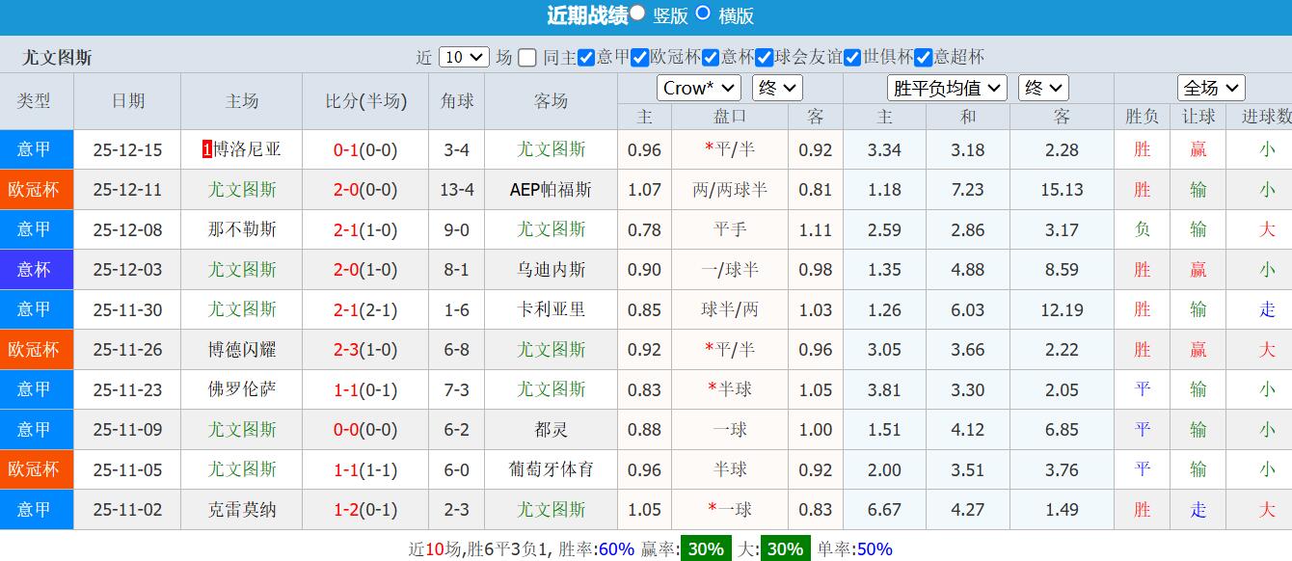The height and width of the screenshot is (561, 1292).
Task: Click the 意甲 label on the first row
Action: point(37,149)
